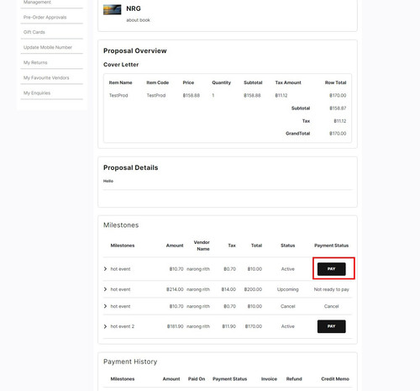The height and width of the screenshot is (391, 420).
Task: Open My Returns page
Action: point(35,62)
